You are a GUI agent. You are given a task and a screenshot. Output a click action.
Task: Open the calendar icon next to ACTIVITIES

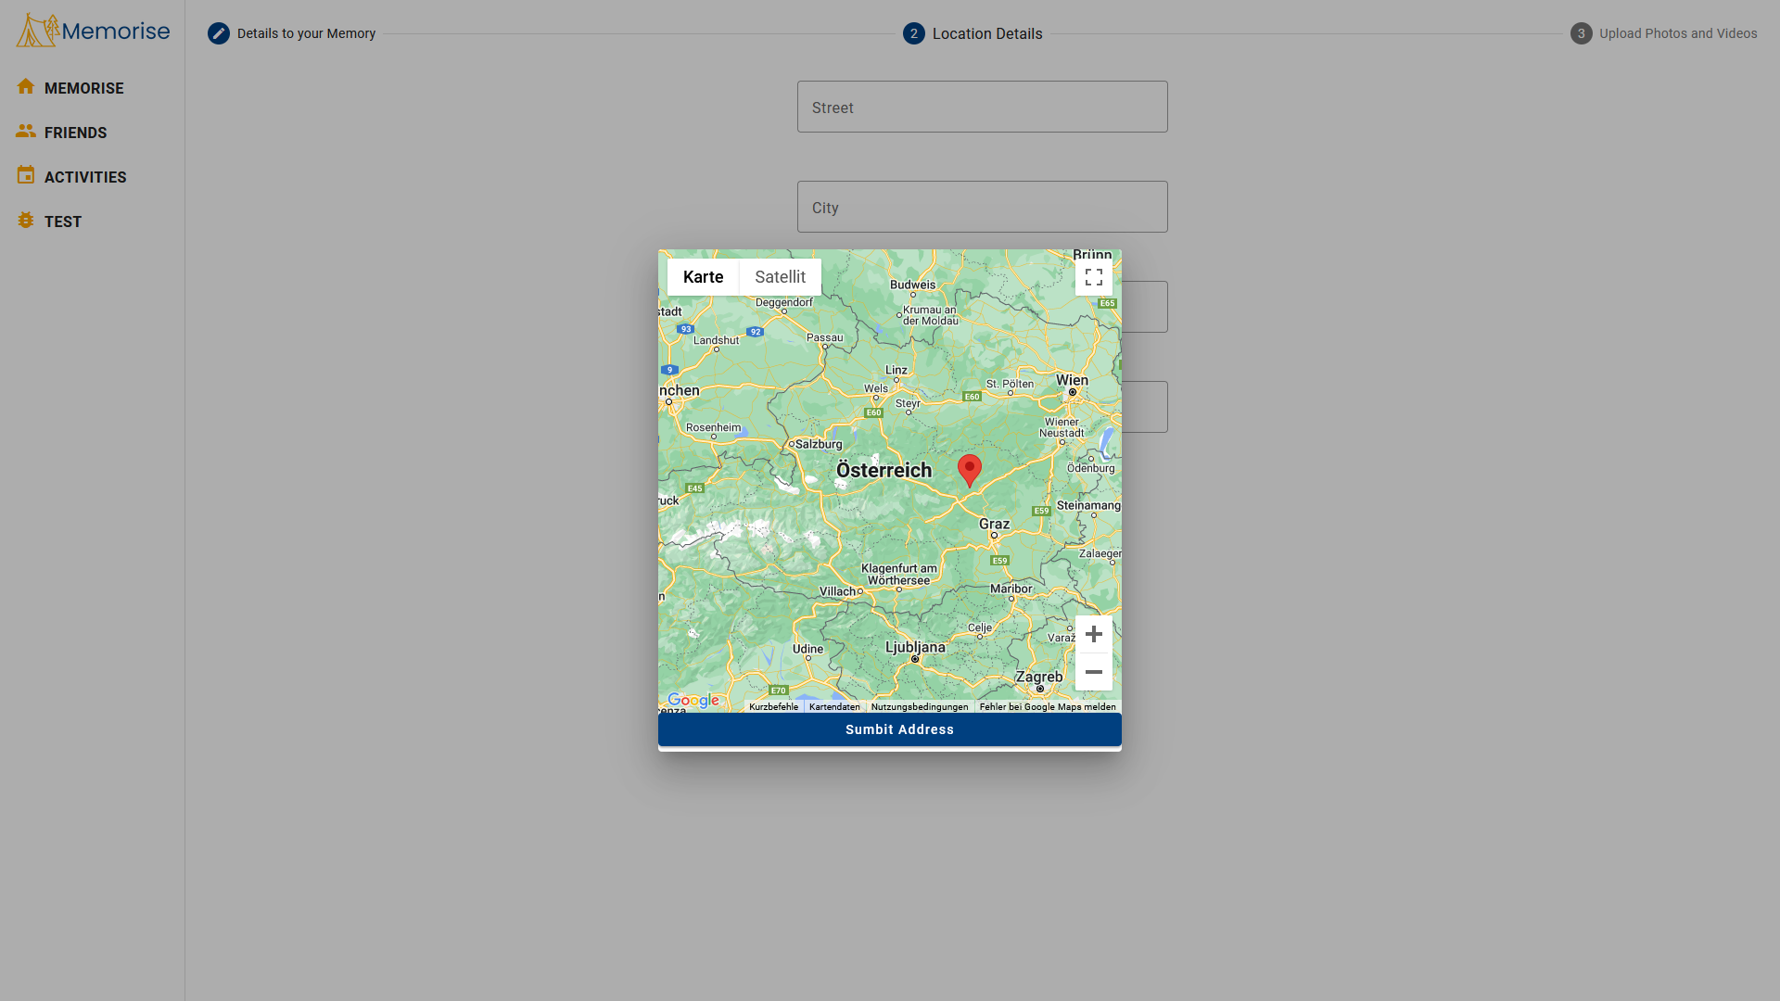pos(26,174)
